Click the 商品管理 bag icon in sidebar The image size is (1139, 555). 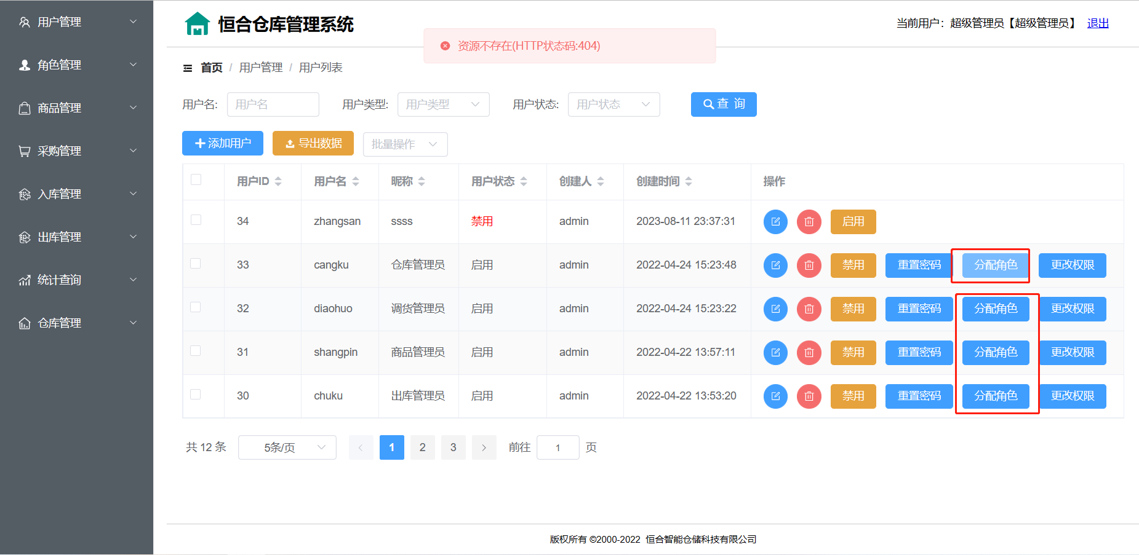click(25, 108)
